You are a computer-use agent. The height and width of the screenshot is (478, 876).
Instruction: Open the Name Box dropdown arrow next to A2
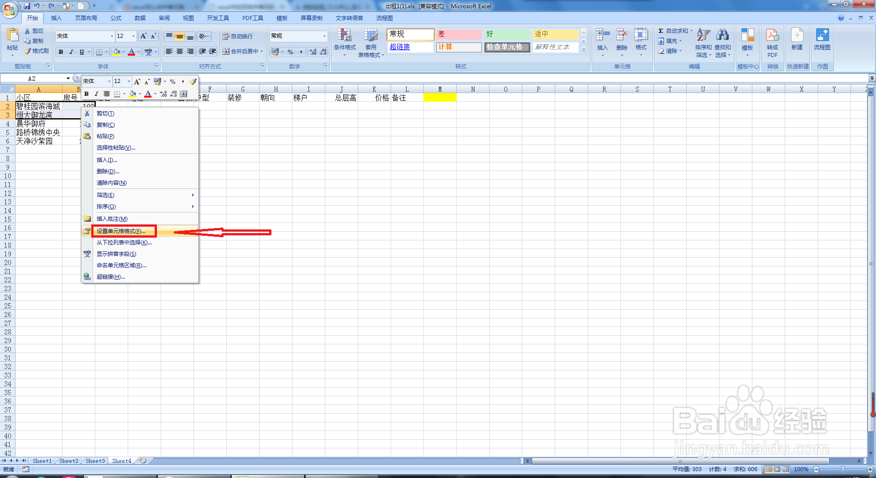[68, 78]
